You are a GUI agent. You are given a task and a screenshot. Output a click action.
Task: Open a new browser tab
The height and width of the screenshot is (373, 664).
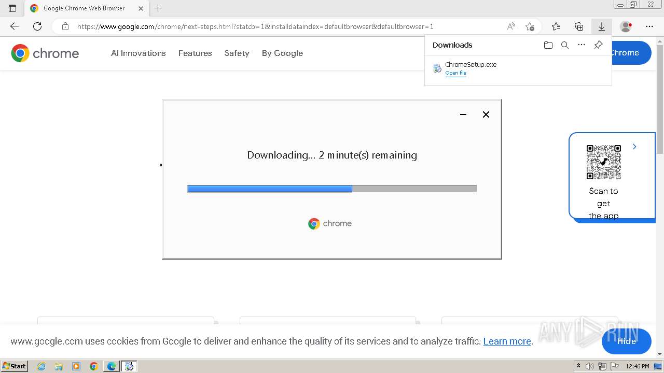158,8
